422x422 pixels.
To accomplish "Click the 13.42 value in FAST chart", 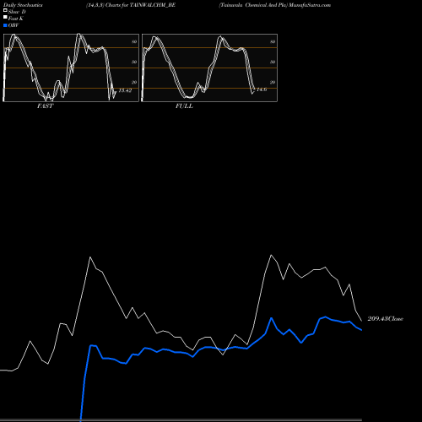I will pos(125,90).
